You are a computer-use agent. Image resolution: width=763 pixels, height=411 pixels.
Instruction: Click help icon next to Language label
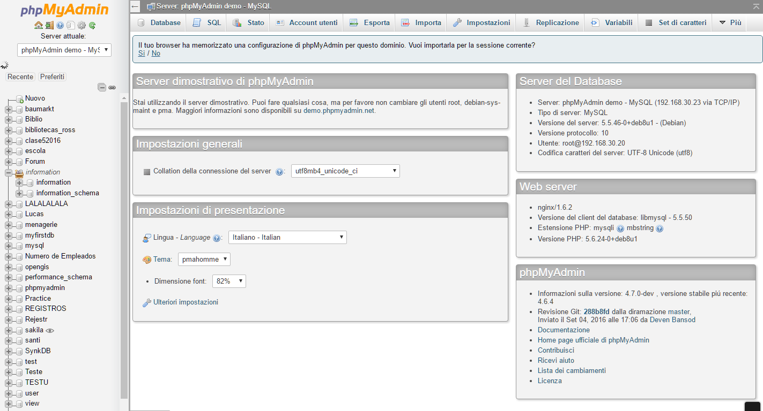(217, 238)
